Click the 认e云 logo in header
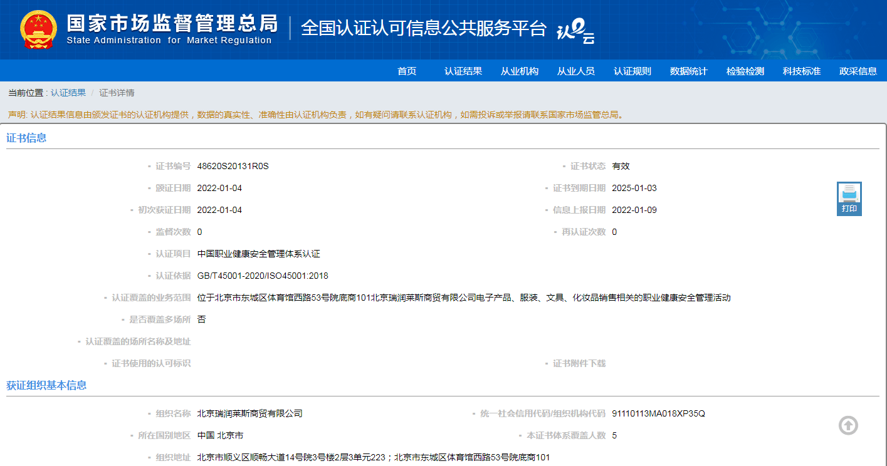Screen dimensions: 887x466 [575, 31]
